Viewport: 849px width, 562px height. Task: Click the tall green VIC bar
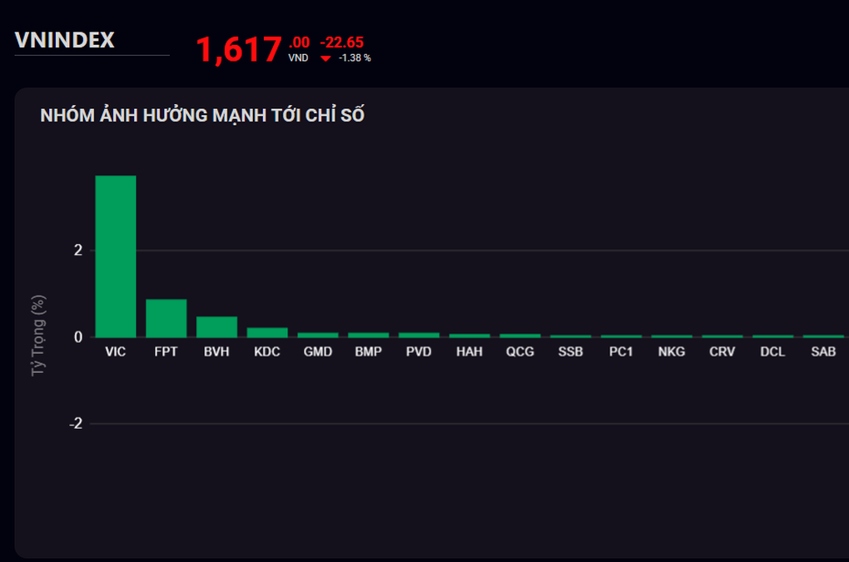pos(116,256)
